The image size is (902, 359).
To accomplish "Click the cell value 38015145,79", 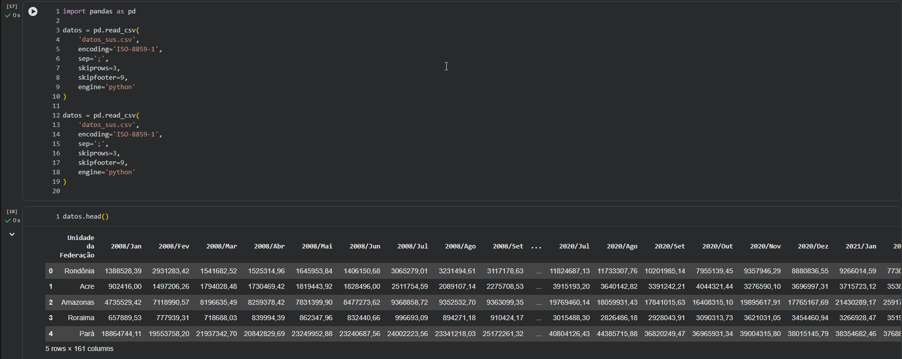I will [808, 334].
